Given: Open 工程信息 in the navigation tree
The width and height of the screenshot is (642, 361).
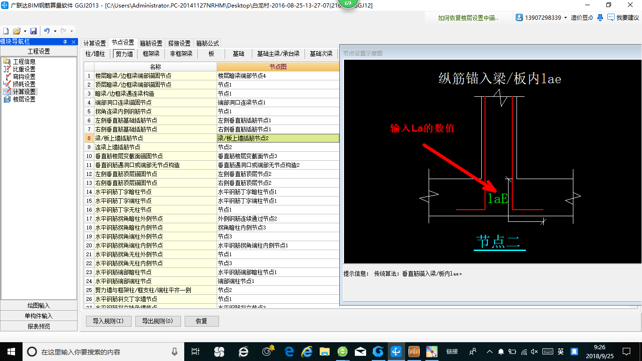Looking at the screenshot, I should pyautogui.click(x=24, y=62).
